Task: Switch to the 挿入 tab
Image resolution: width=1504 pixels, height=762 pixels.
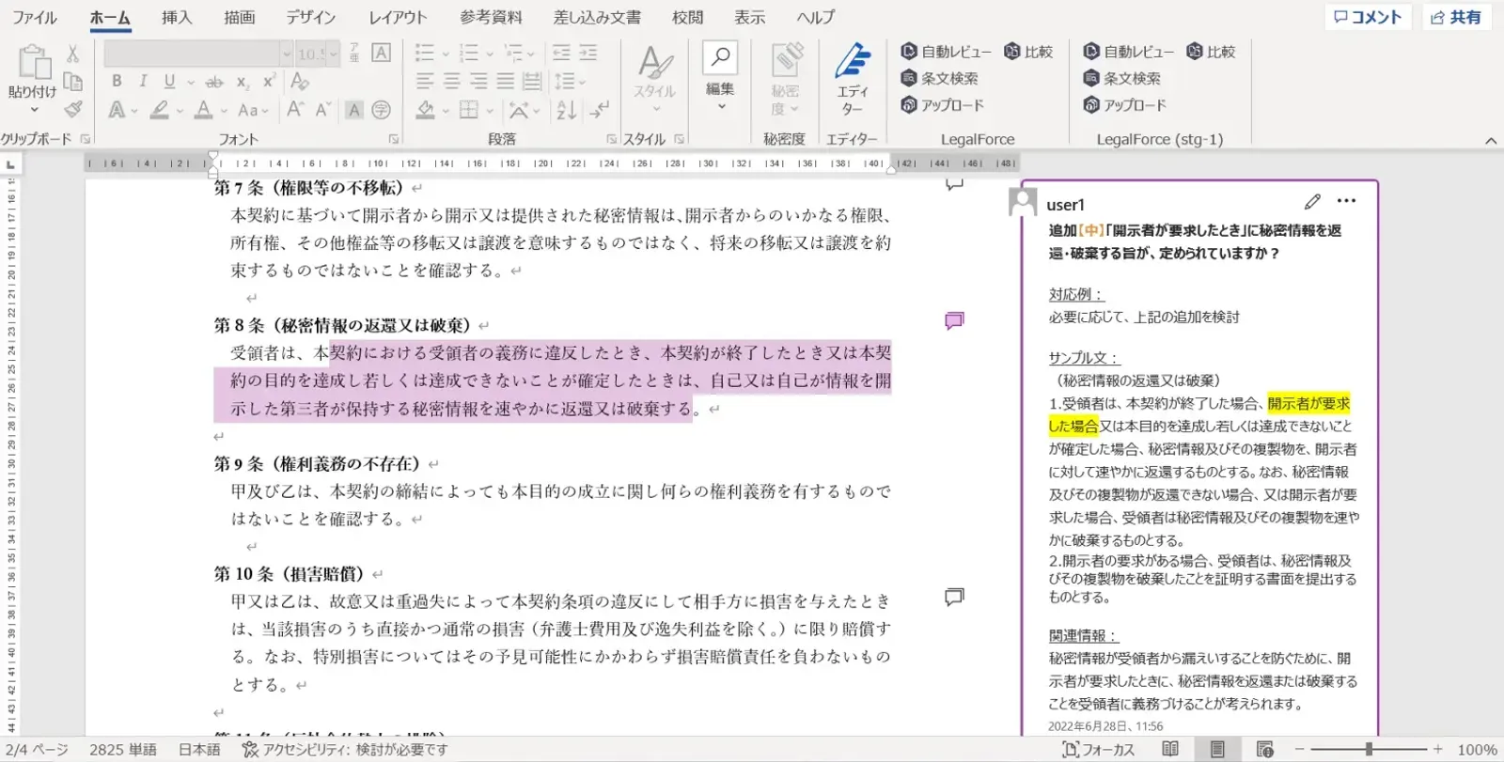Action: 176,17
